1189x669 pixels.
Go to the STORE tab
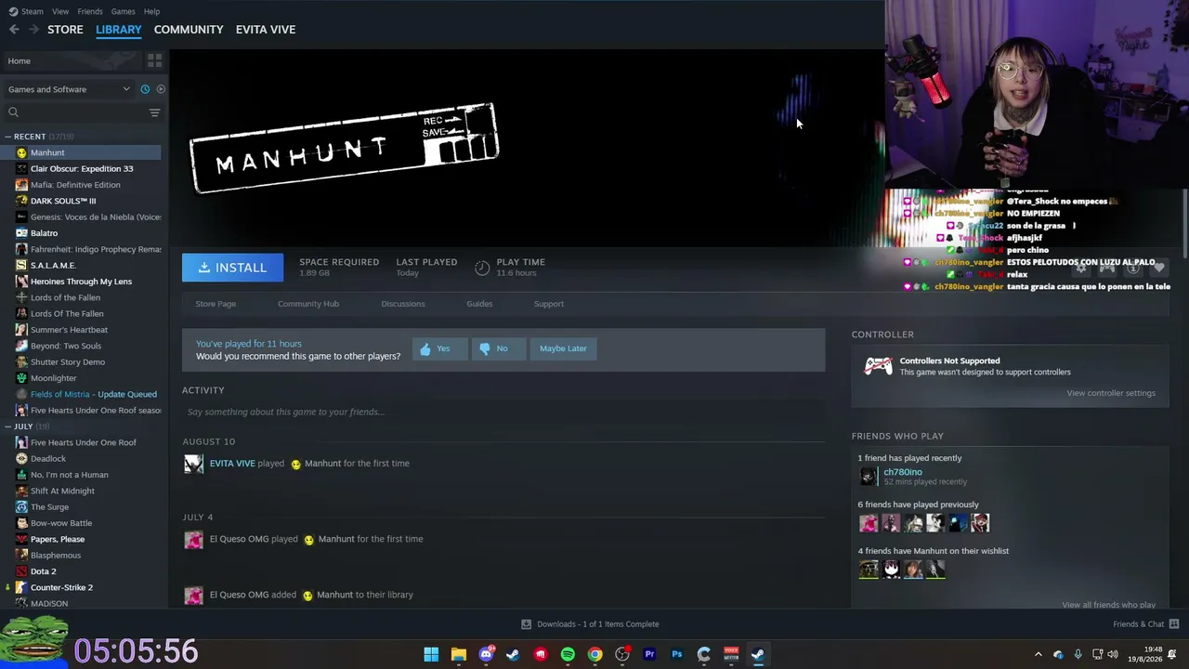pyautogui.click(x=65, y=30)
